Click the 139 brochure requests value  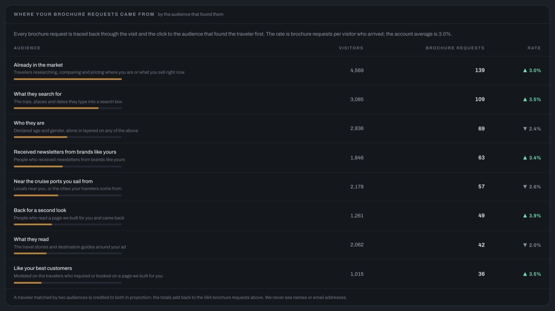[480, 70]
